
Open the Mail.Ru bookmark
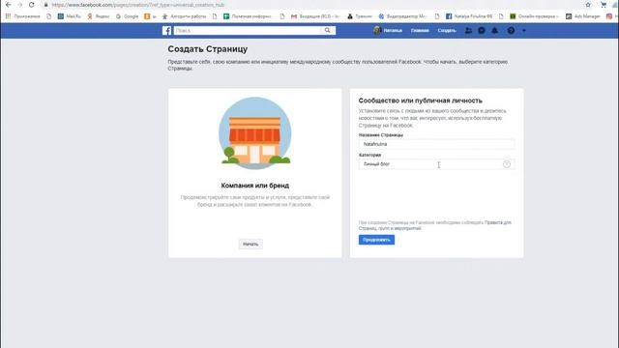pyautogui.click(x=70, y=16)
